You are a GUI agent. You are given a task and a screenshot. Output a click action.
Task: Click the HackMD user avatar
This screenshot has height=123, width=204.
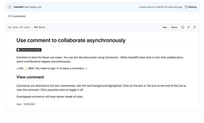pos(10,7)
